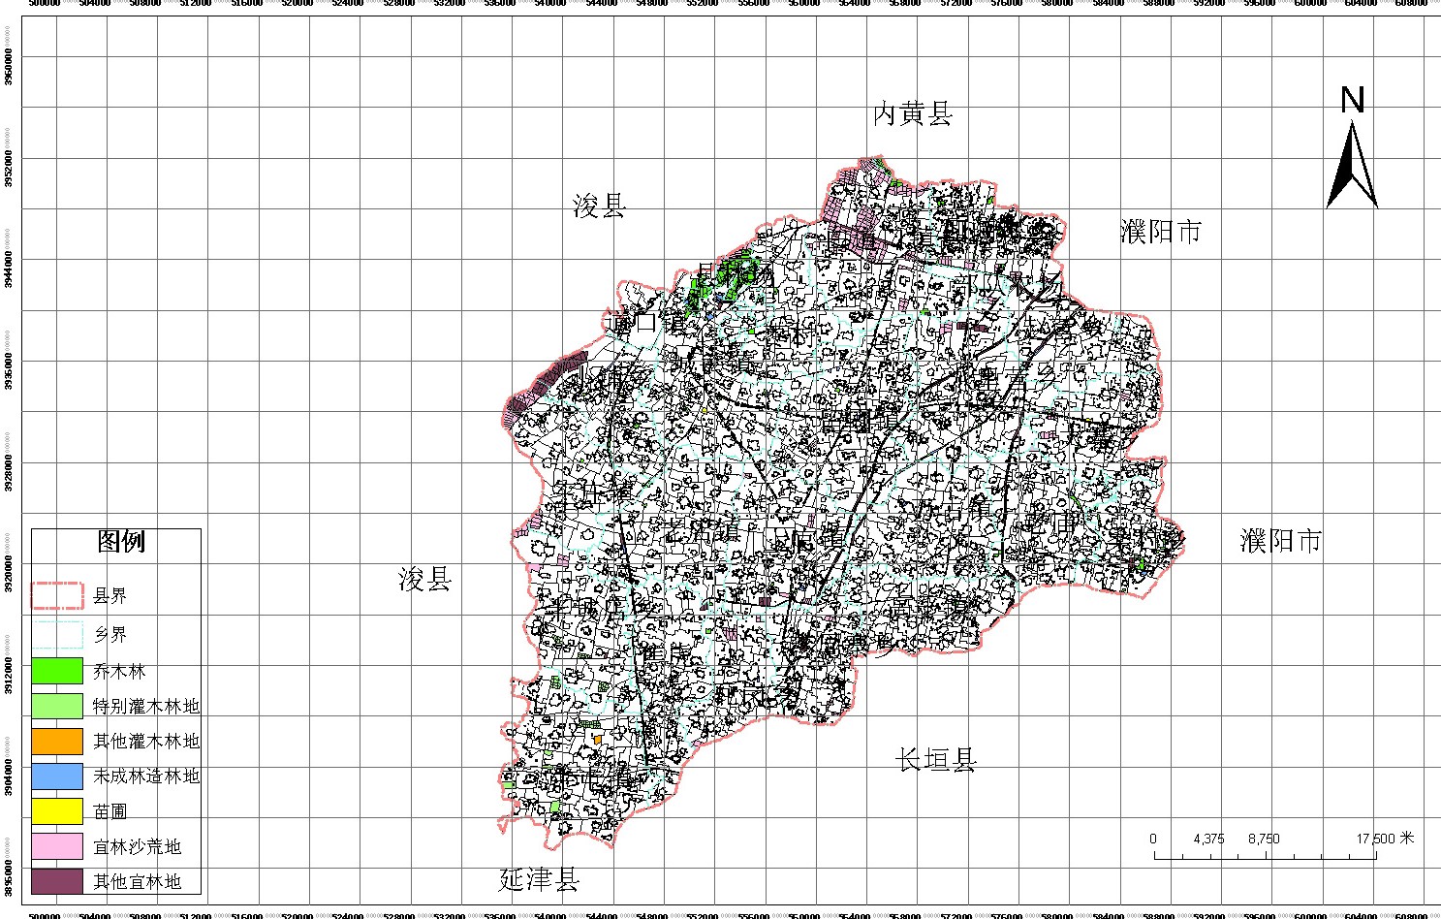Screen dimensions: 1441x919
Task: Click the green 乔木林 legend swatch
Action: (57, 671)
